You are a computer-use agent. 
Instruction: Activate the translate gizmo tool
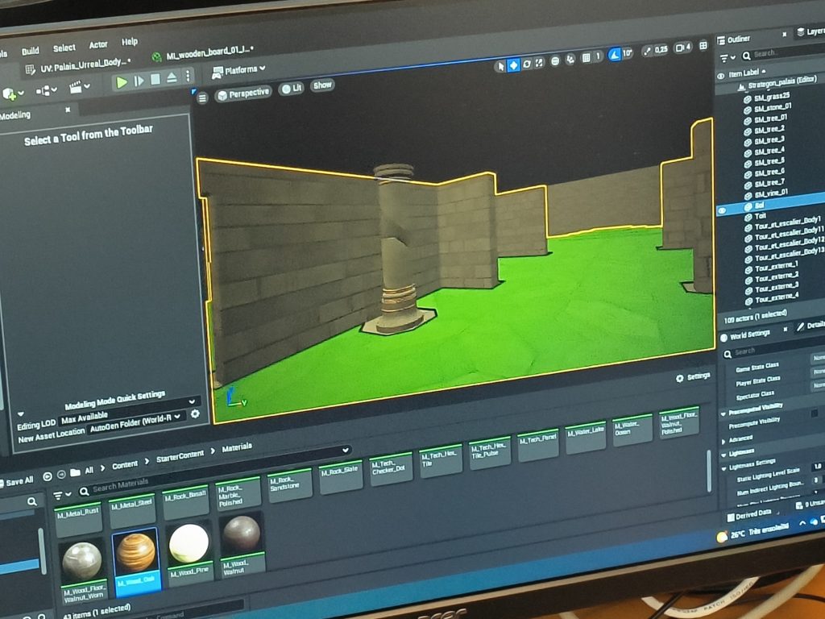[x=513, y=65]
